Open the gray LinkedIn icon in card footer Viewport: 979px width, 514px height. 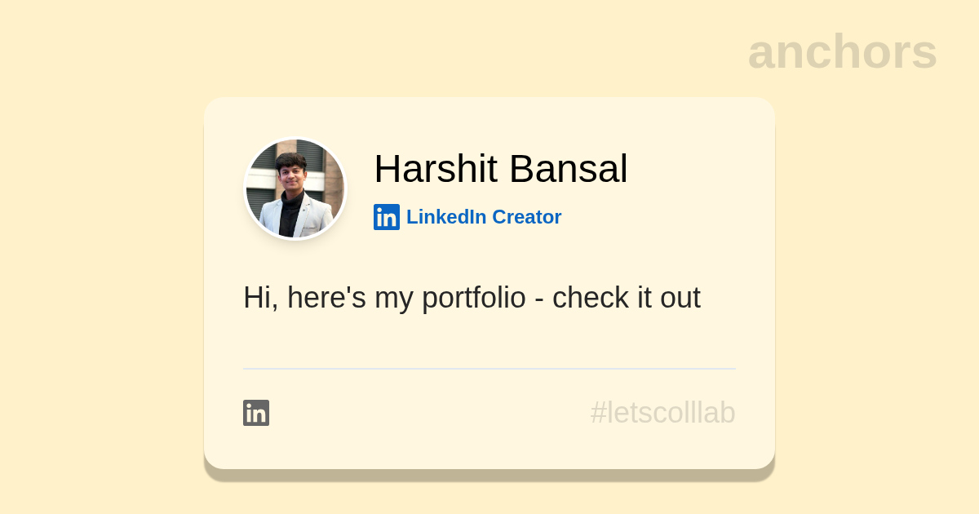(256, 413)
